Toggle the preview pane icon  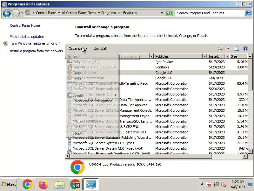tap(237, 48)
